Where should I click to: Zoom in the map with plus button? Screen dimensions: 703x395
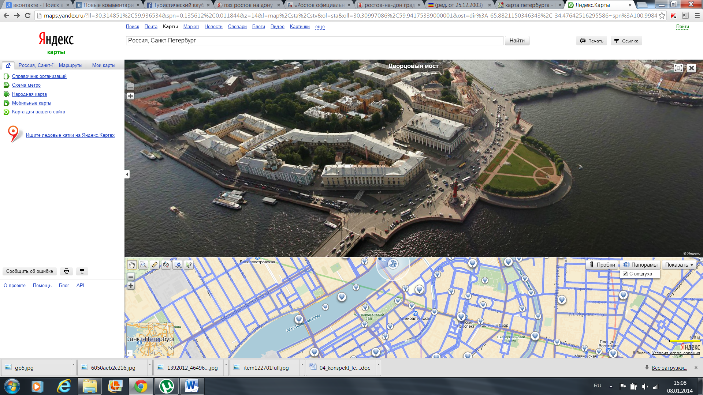coord(131,286)
